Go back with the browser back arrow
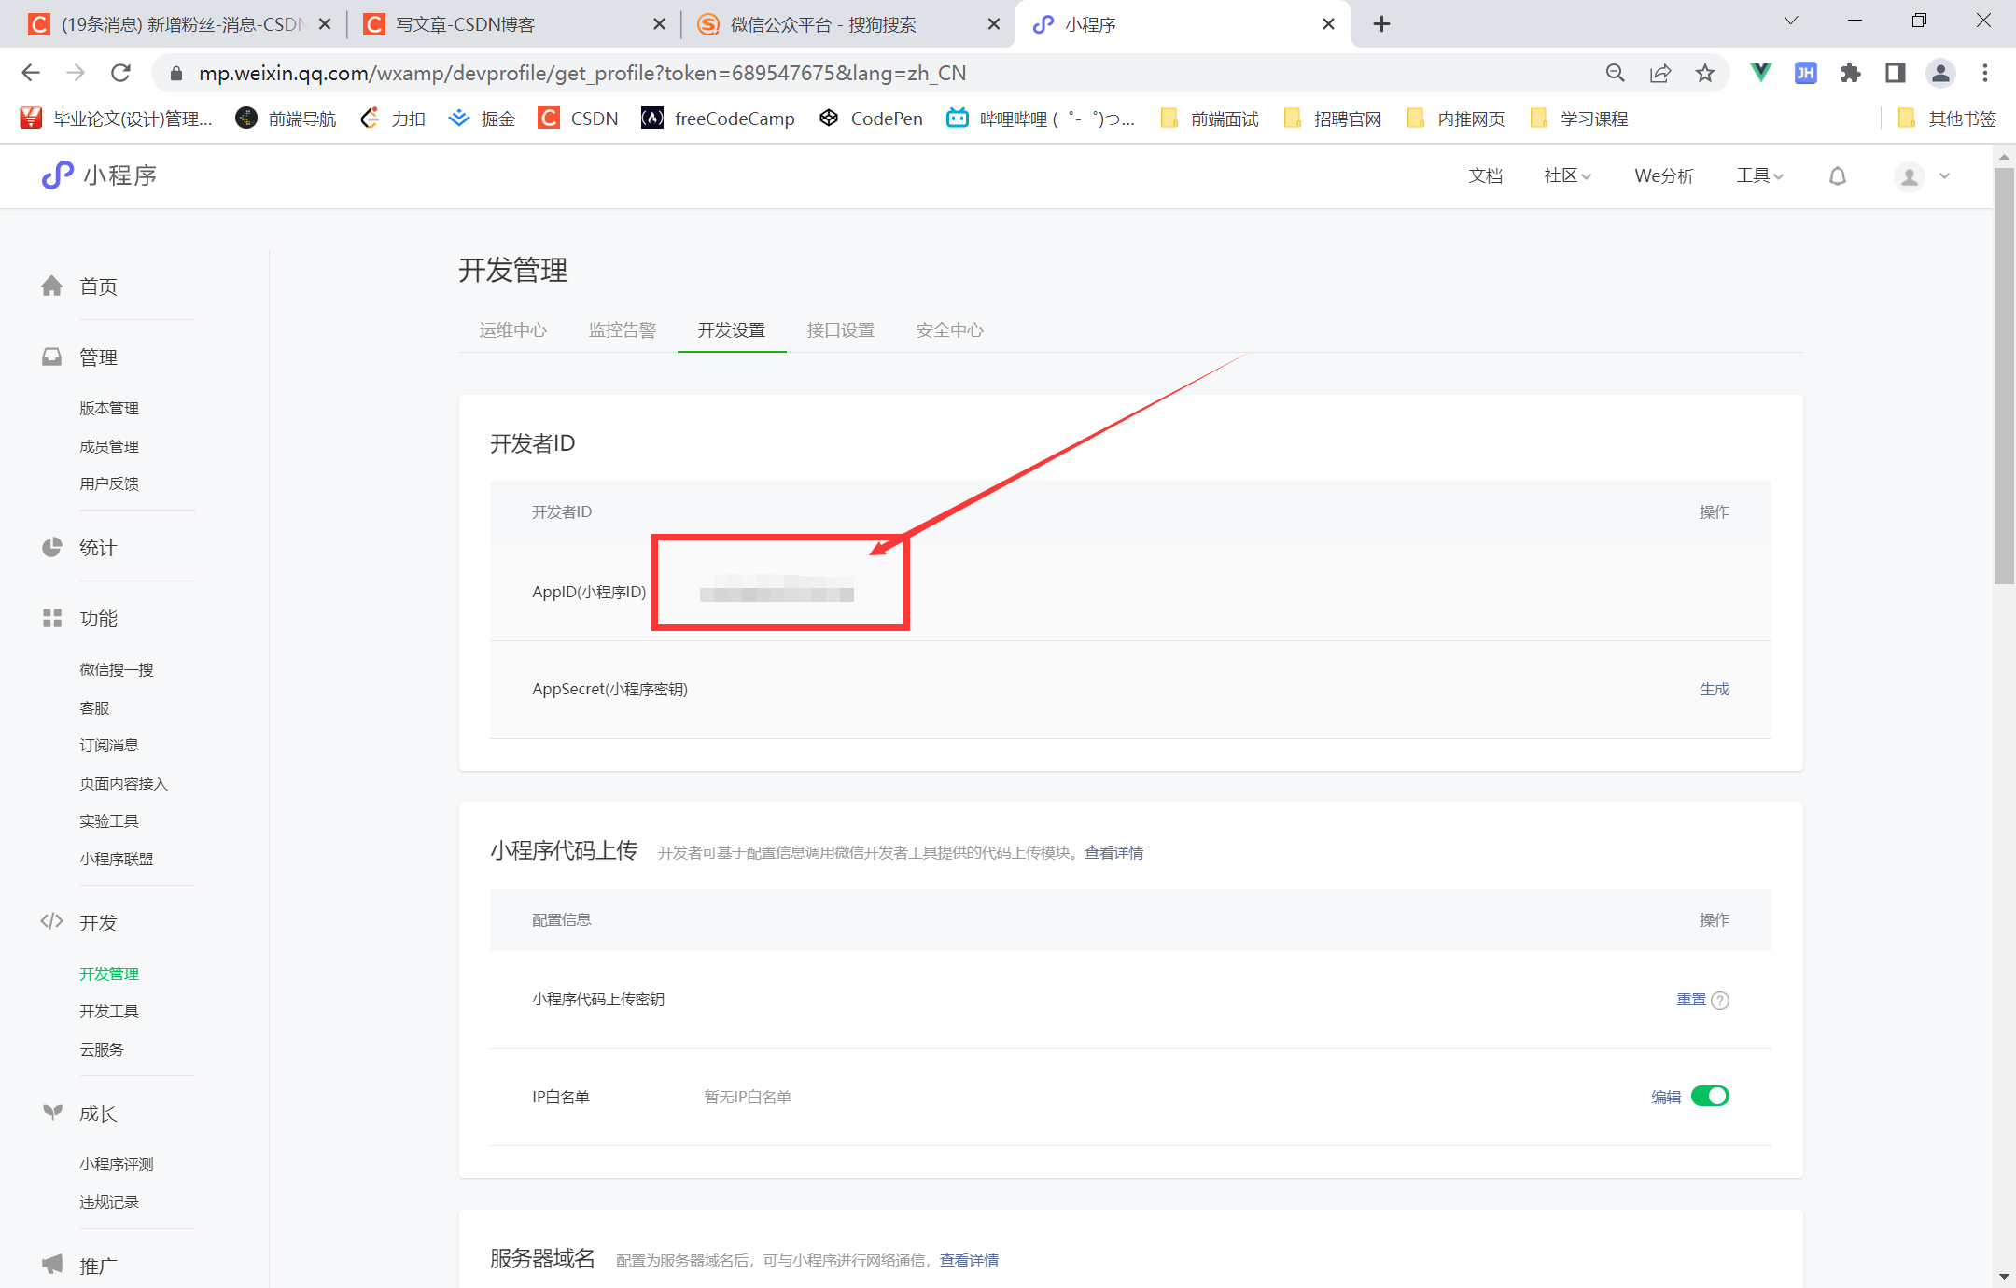The image size is (2016, 1288). 31,73
